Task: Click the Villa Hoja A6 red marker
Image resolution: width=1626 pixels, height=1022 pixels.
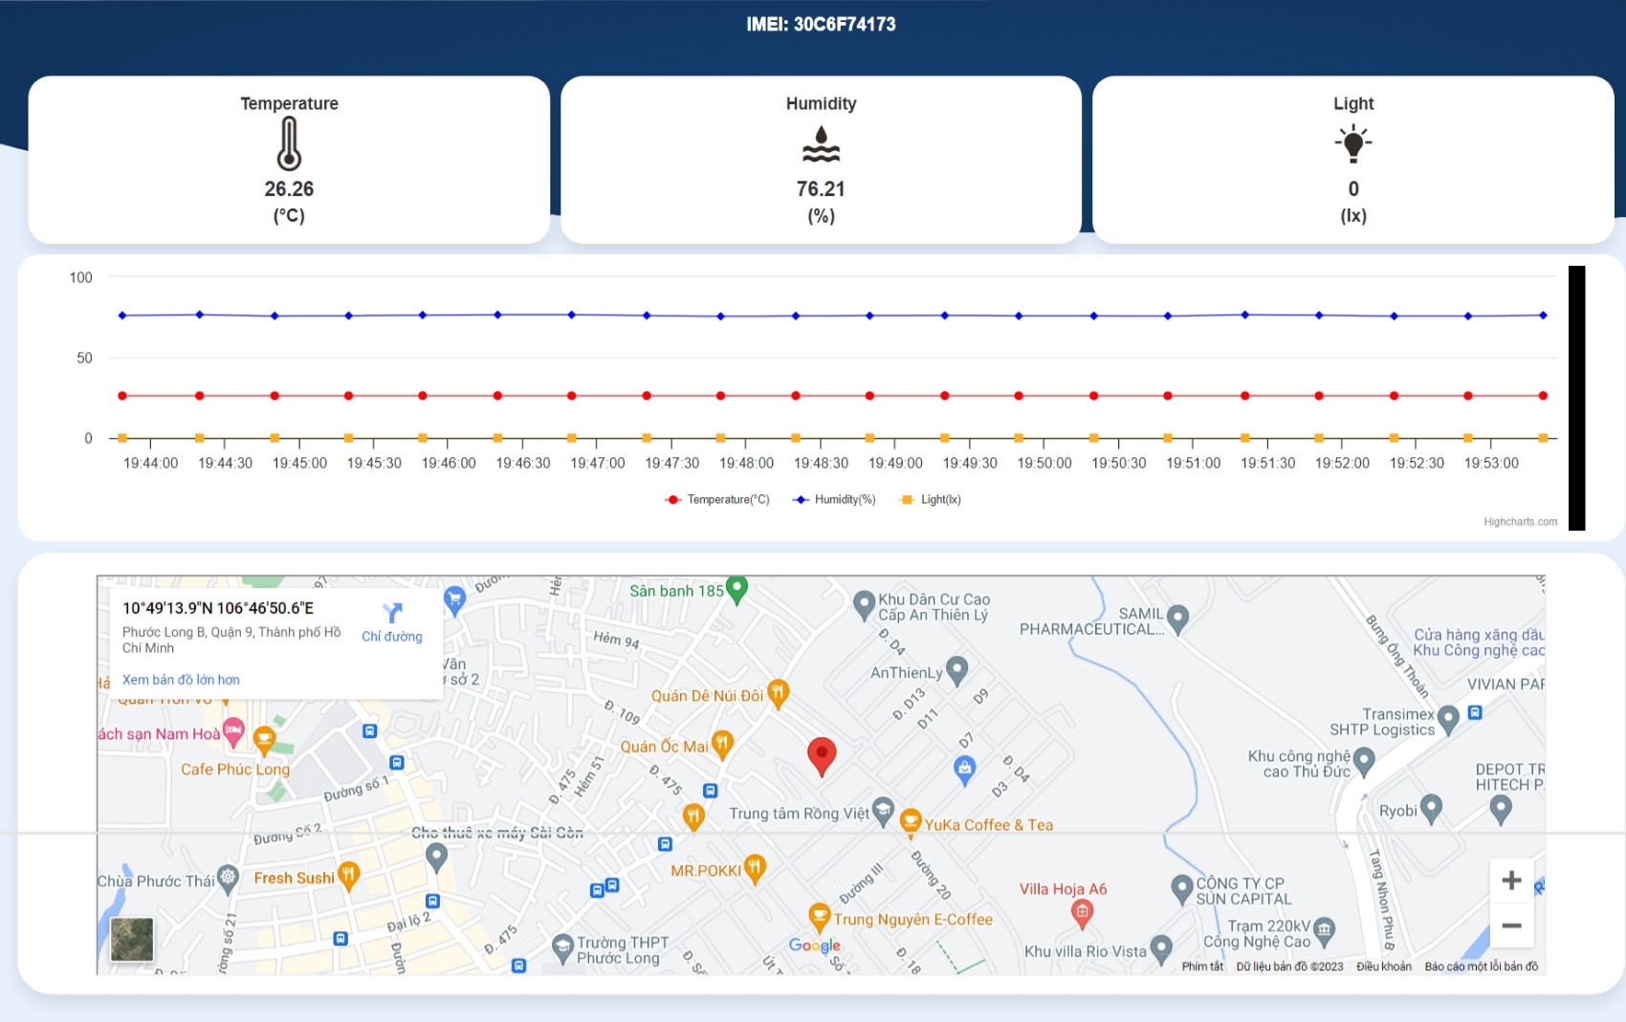Action: [1082, 911]
